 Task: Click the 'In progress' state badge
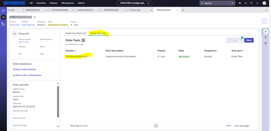(184, 57)
